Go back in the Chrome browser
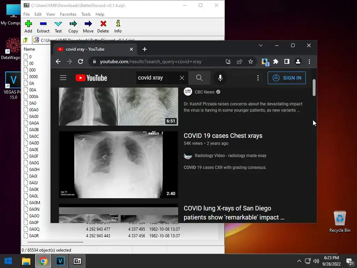This screenshot has width=357, height=268. coord(58,61)
